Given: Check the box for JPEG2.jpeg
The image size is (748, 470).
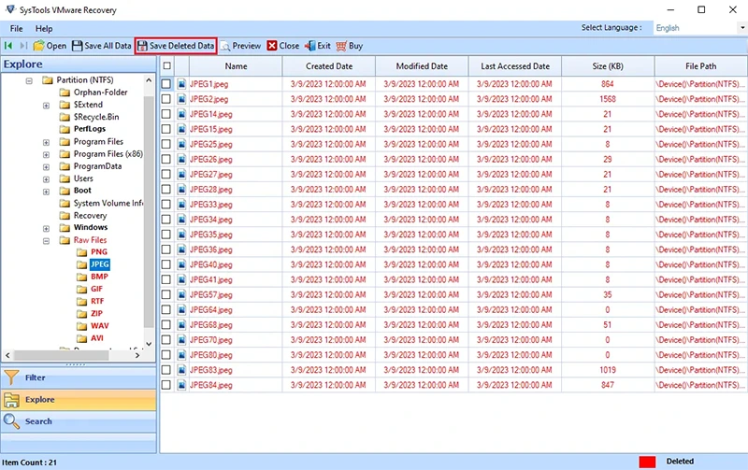Looking at the screenshot, I should [166, 99].
